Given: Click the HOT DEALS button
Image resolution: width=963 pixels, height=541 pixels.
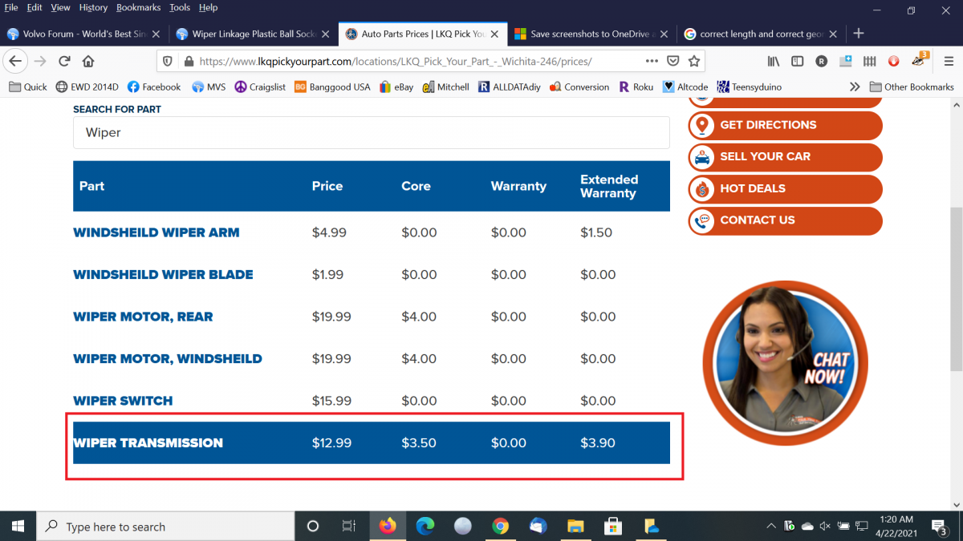Looking at the screenshot, I should [785, 189].
